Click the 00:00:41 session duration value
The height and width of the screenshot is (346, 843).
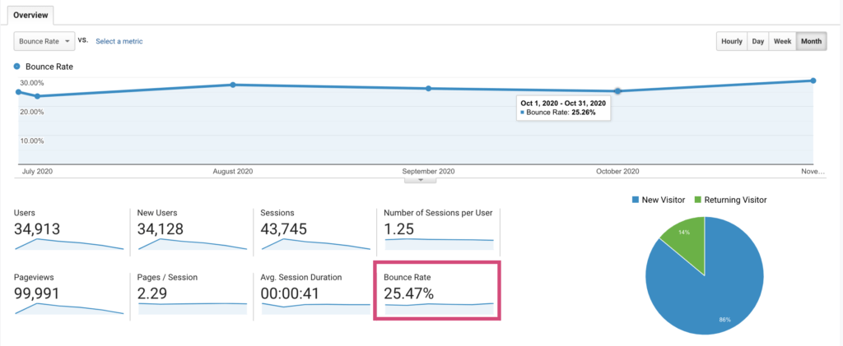(x=290, y=294)
